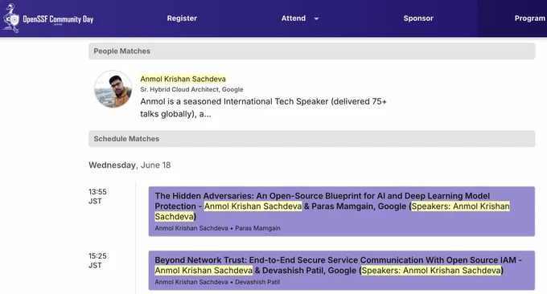Expand the Attend dropdown arrow

point(316,18)
